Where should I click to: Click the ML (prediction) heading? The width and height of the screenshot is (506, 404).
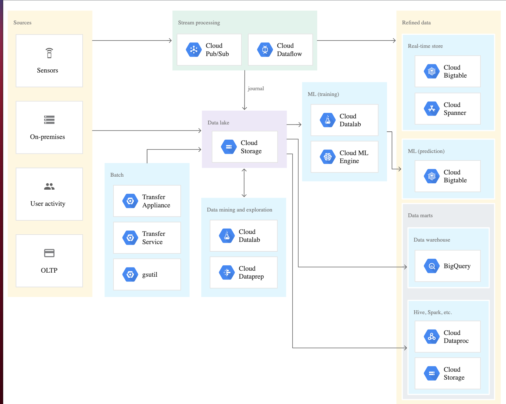click(426, 151)
